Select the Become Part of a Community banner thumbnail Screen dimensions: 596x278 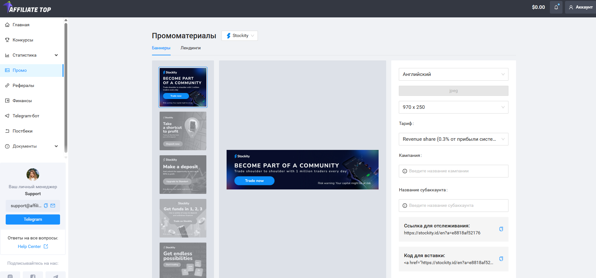coord(183,87)
